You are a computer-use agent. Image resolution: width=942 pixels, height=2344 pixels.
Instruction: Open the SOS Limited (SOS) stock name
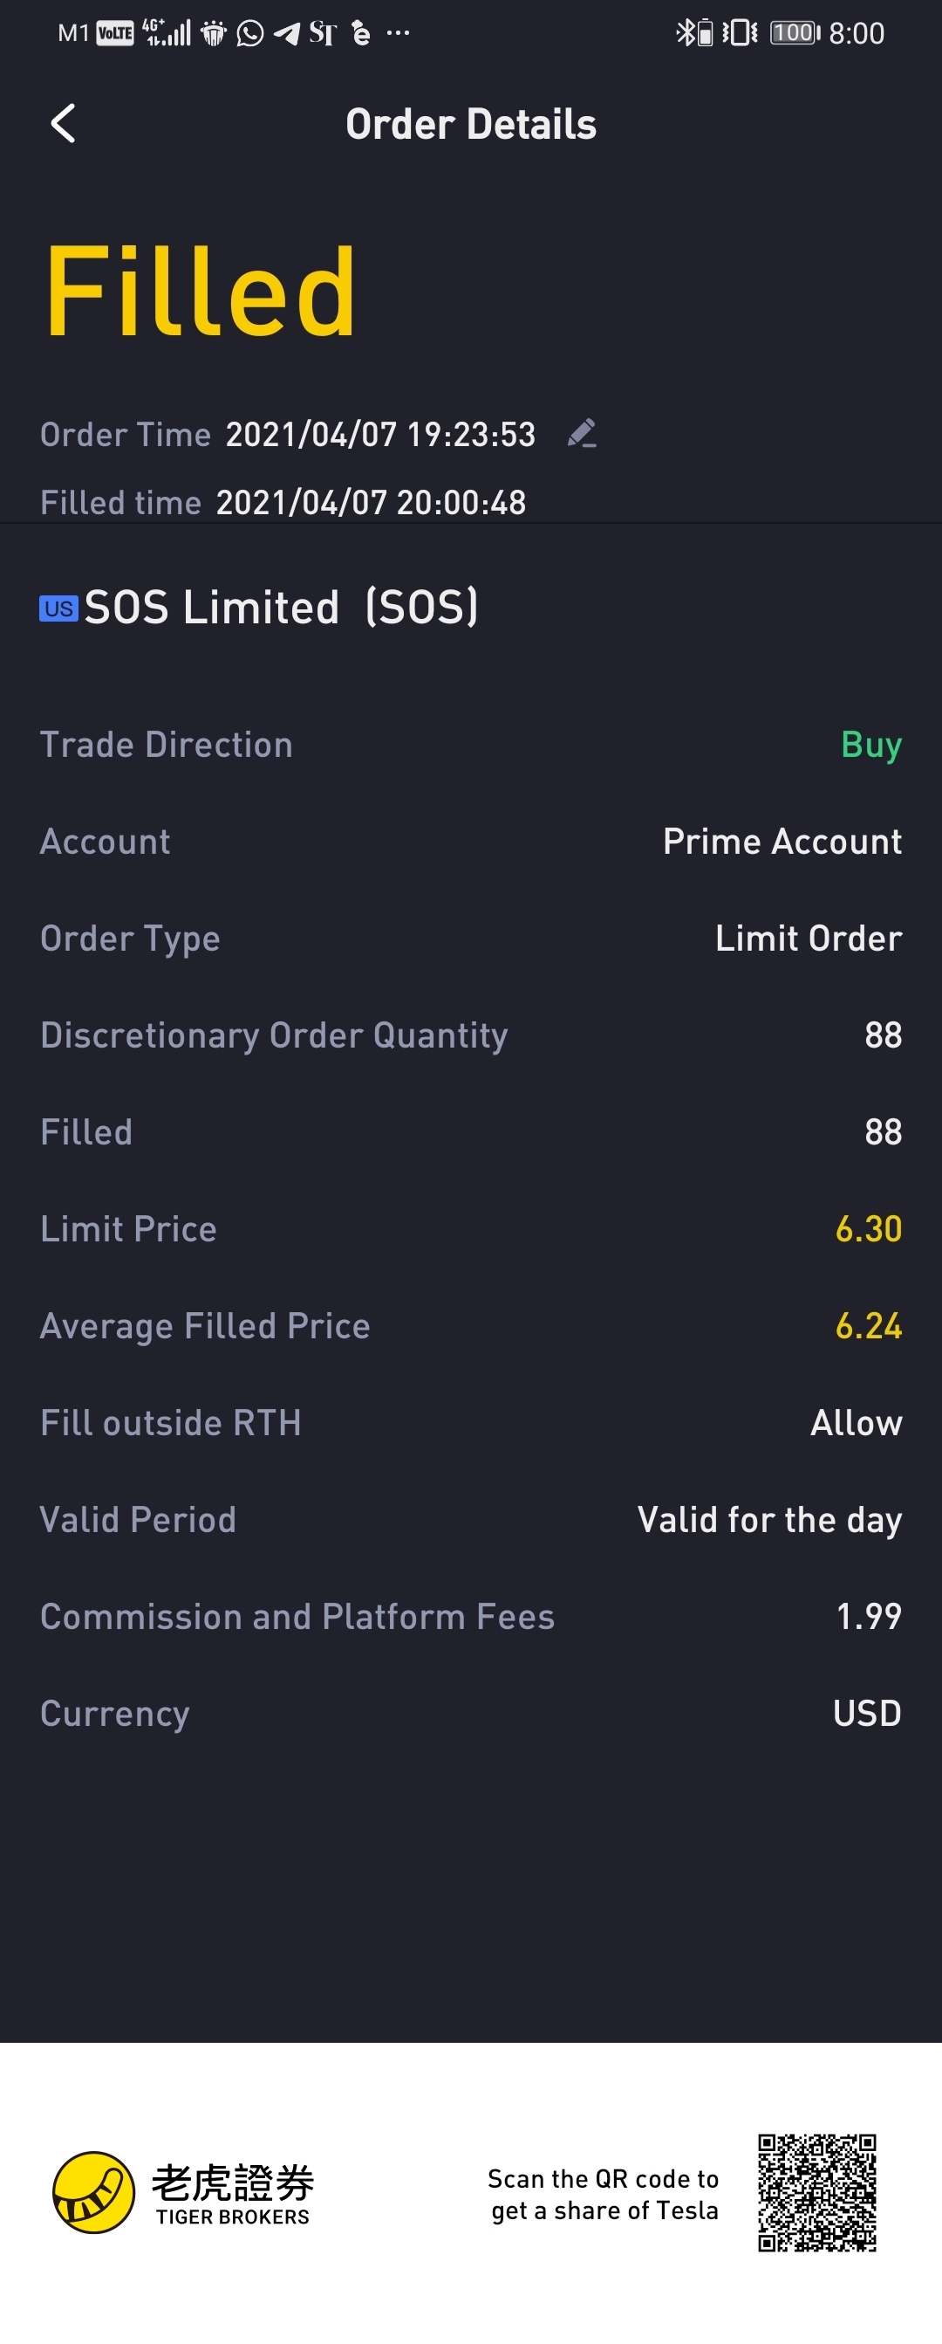(x=280, y=607)
